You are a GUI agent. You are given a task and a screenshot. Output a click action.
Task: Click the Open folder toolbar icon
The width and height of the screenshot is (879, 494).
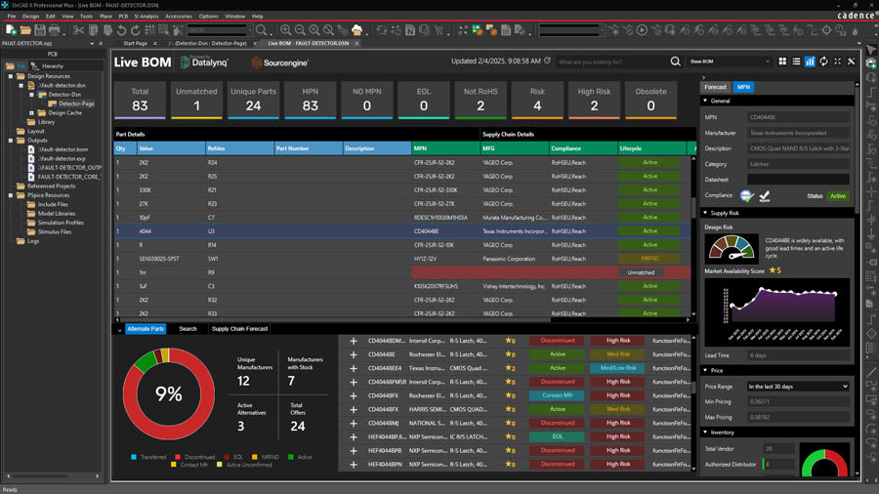[25, 29]
